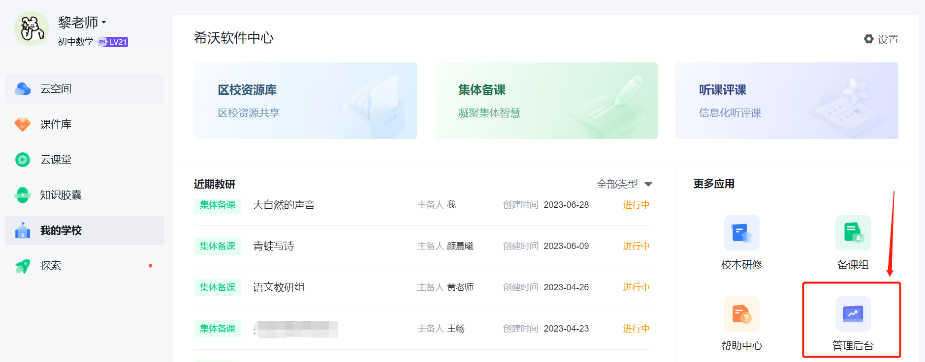
Task: Click host name 颜晨曦
Action: tap(460, 246)
